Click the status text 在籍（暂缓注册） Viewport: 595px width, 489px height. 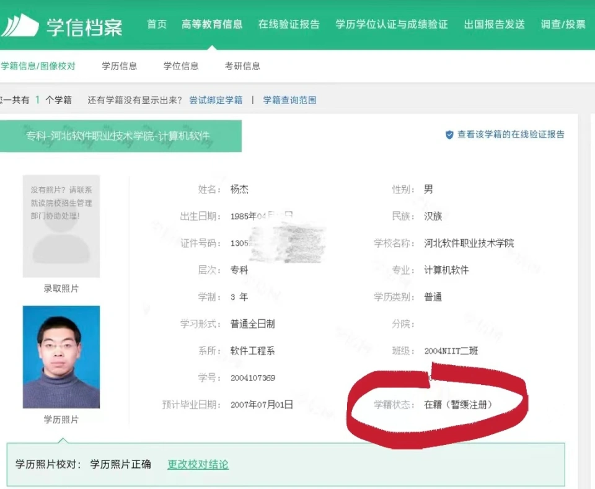click(458, 405)
